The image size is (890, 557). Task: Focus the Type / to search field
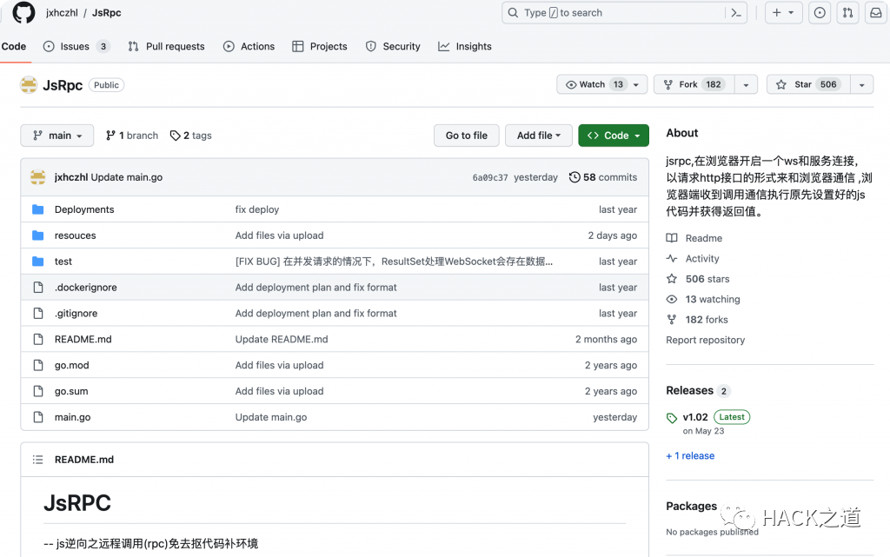pos(624,12)
